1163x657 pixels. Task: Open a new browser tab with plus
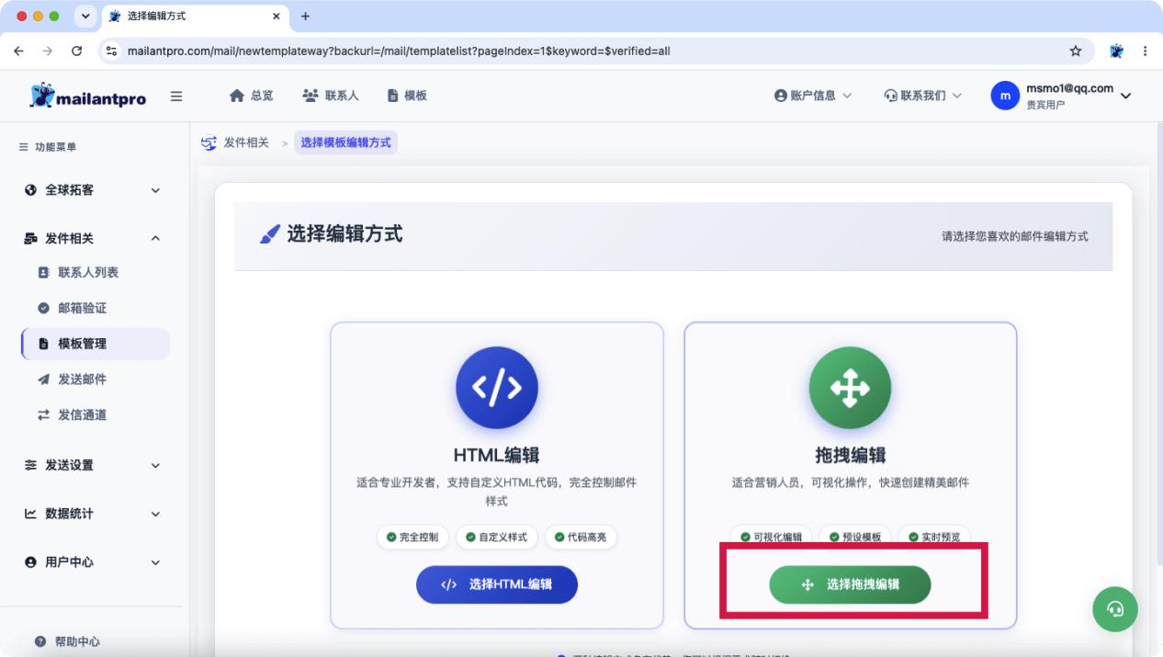click(306, 17)
